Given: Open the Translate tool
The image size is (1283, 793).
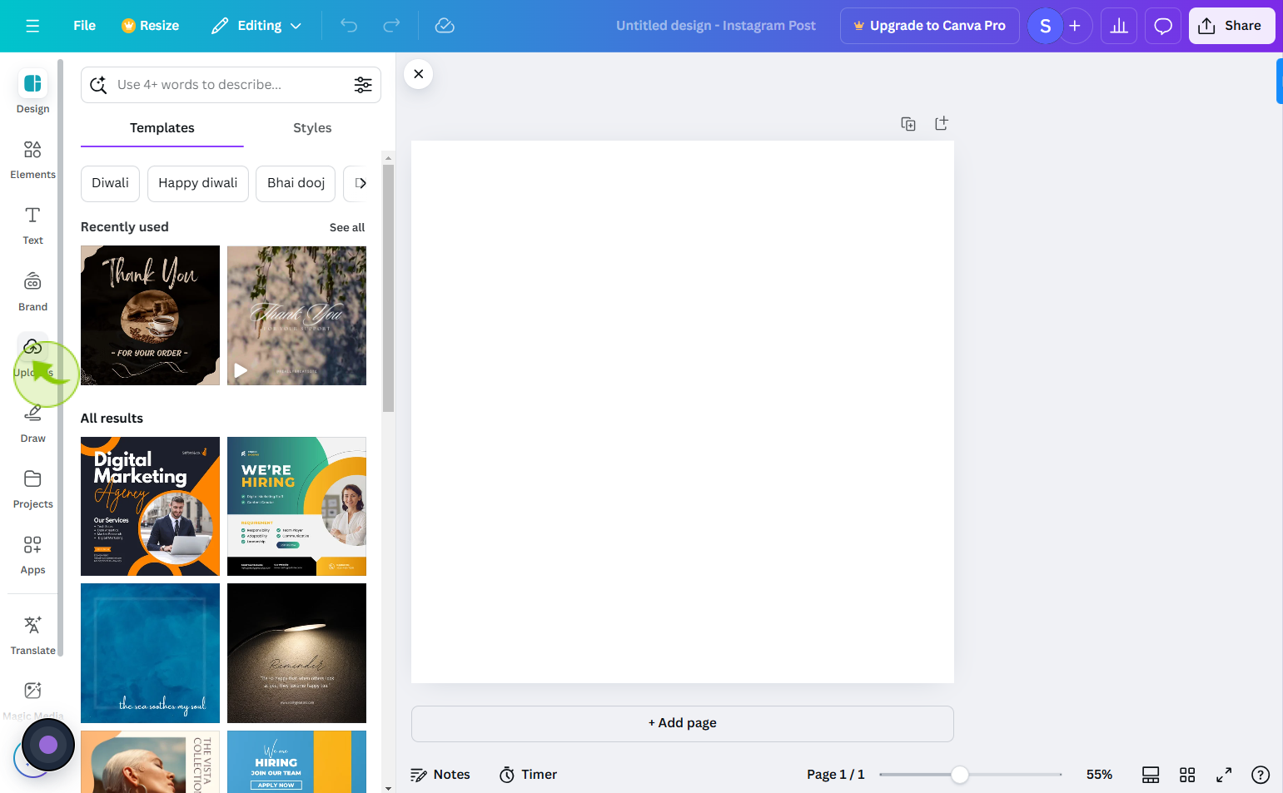Looking at the screenshot, I should 32,635.
